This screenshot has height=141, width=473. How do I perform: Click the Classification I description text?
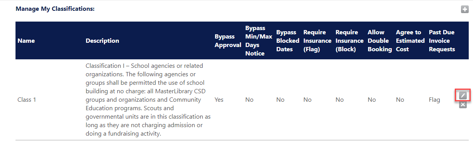click(148, 100)
